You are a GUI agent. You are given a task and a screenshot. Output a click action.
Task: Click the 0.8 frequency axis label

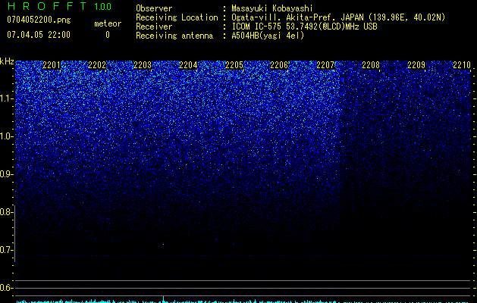(x=6, y=212)
